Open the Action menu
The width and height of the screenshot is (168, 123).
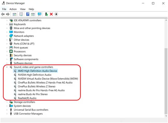(x=13, y=9)
